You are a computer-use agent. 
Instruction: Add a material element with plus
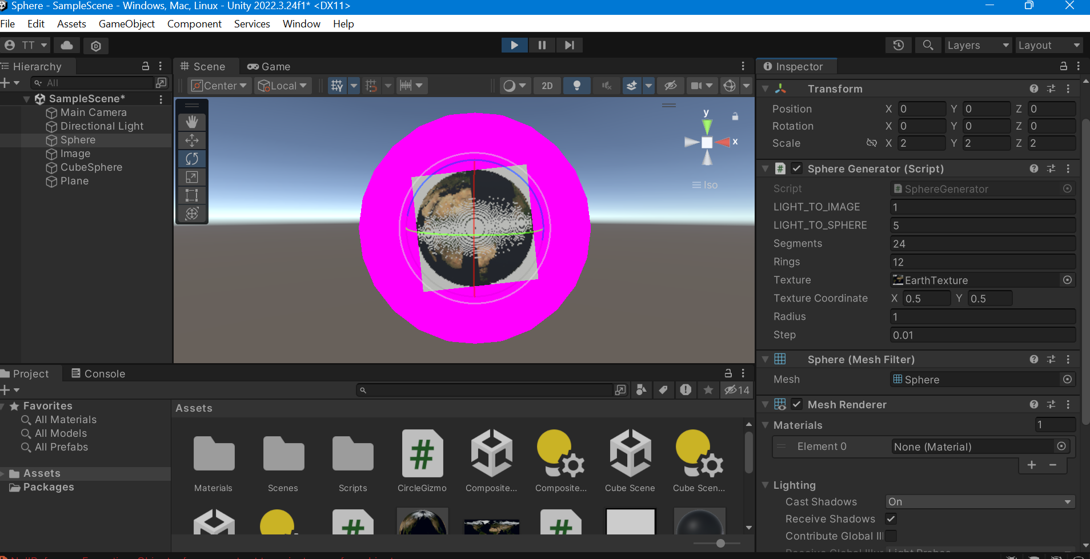click(1032, 465)
